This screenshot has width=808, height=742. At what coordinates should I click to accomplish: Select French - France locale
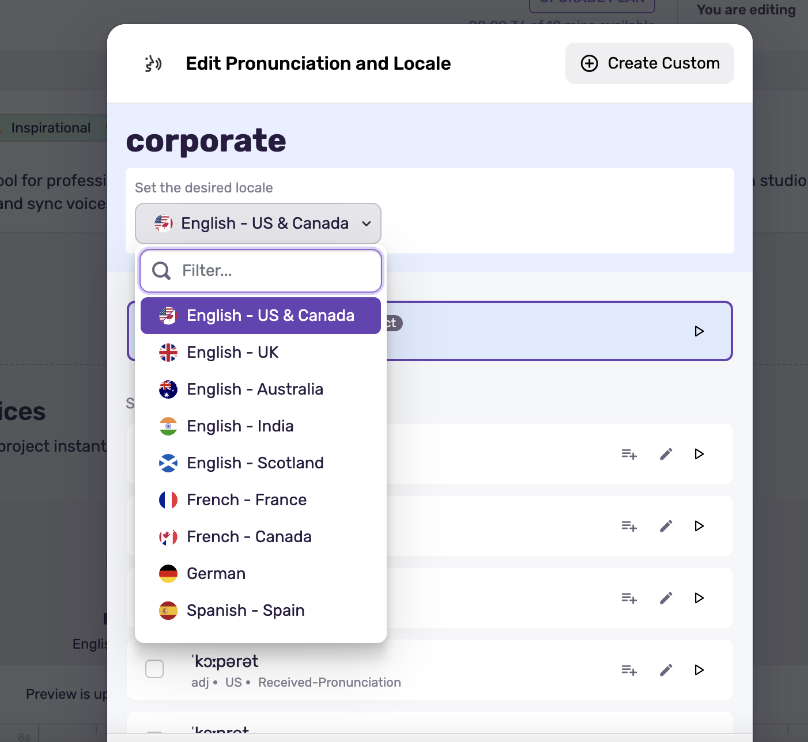pyautogui.click(x=247, y=500)
